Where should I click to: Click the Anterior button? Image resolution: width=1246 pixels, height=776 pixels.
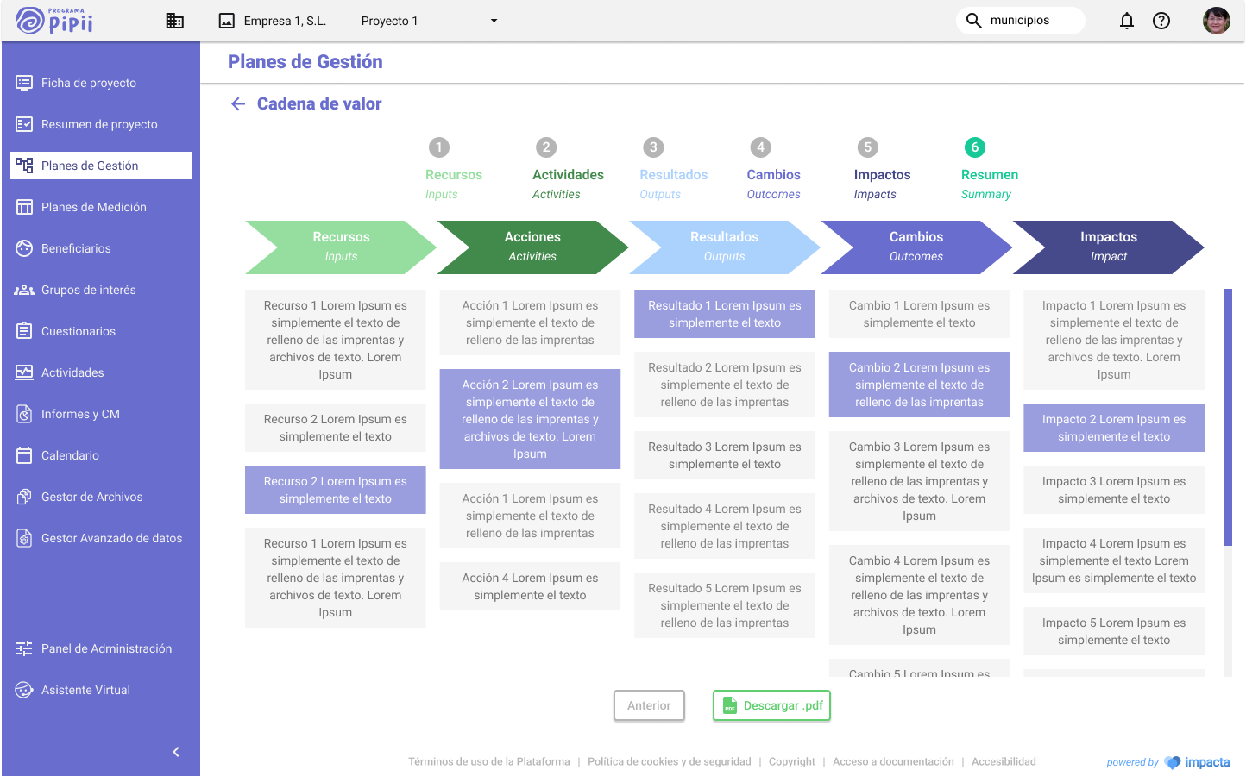click(649, 705)
